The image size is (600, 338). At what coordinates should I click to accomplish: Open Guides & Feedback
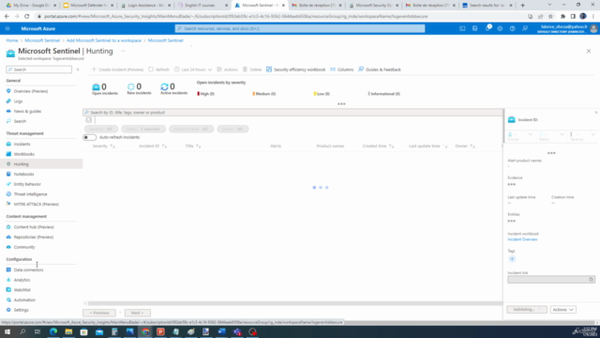tap(380, 69)
